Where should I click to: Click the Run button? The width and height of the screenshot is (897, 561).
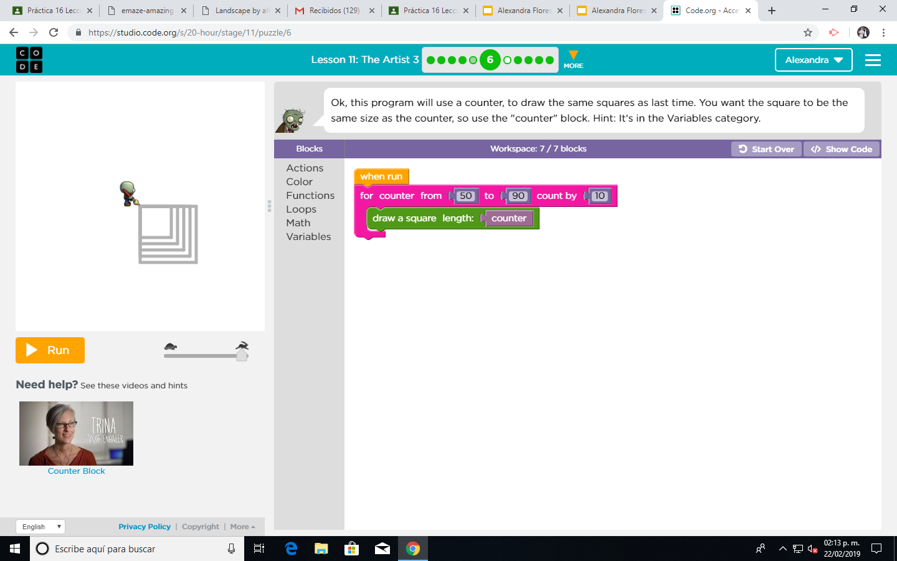pos(50,350)
